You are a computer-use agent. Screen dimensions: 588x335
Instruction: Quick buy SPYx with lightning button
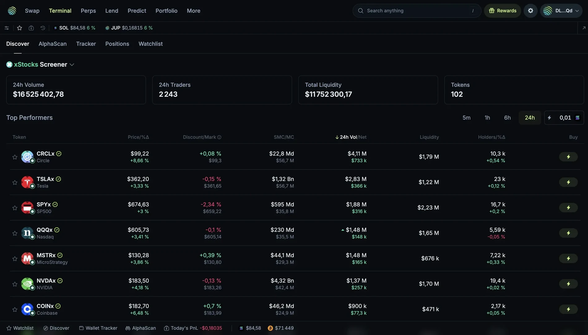568,208
